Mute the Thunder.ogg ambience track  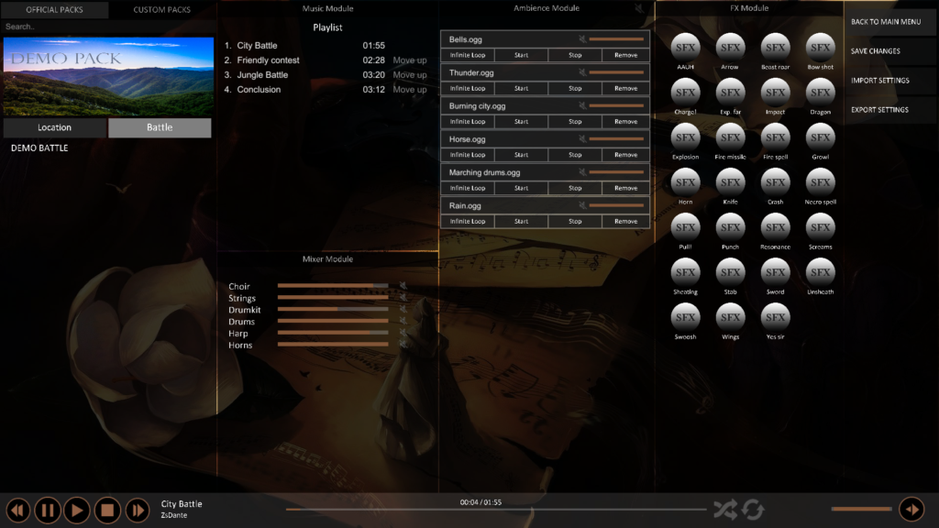click(x=582, y=72)
